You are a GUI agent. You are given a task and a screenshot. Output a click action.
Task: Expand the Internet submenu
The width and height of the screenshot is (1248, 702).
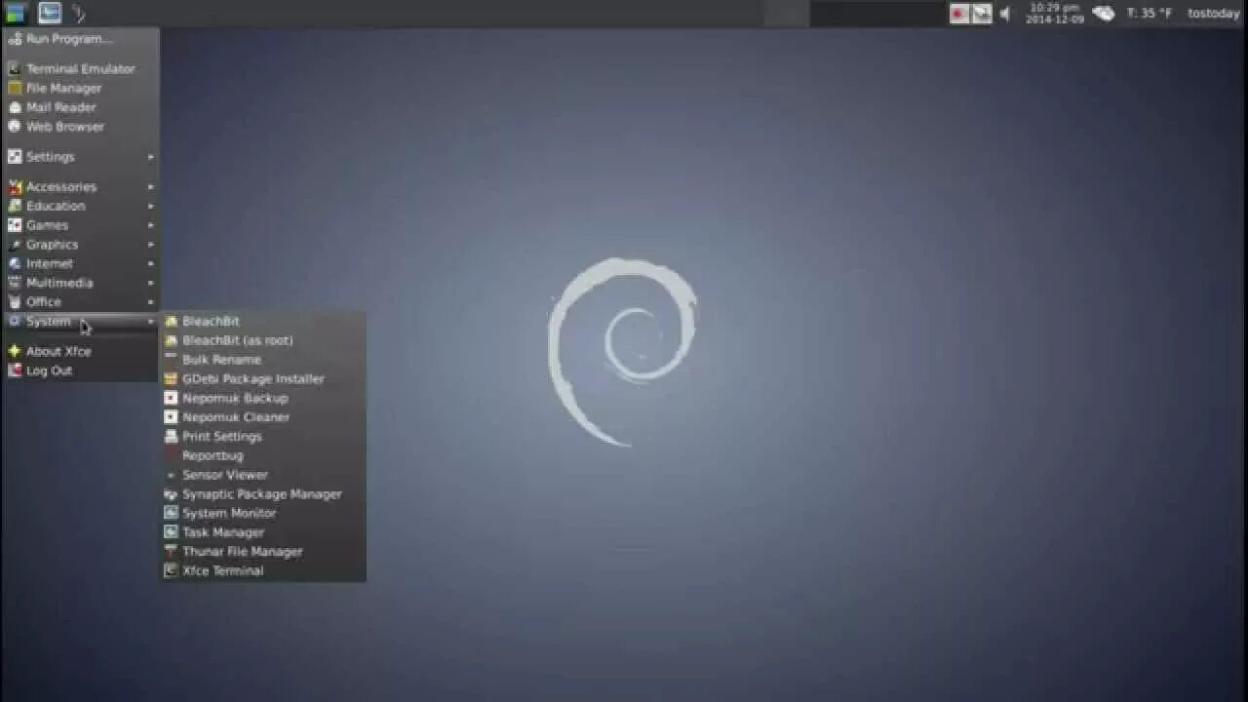(81, 263)
